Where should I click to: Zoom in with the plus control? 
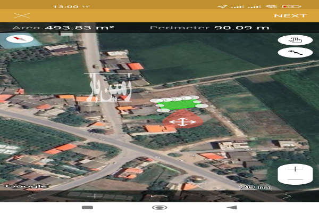[296, 169]
